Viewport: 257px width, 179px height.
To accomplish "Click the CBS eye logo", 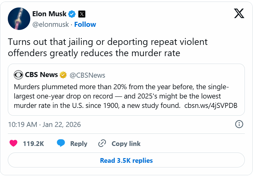I will (x=18, y=75).
